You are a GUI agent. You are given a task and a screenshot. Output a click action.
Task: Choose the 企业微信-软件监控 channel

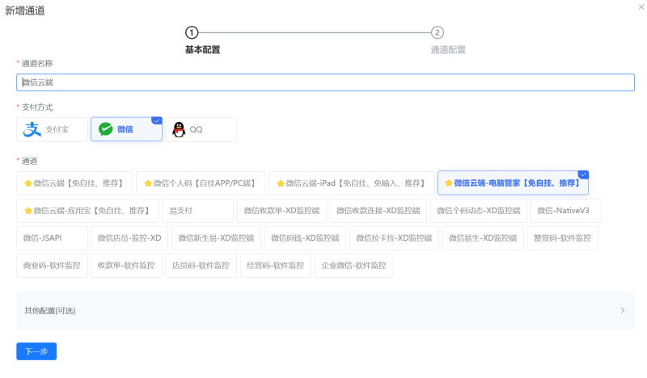coord(354,266)
